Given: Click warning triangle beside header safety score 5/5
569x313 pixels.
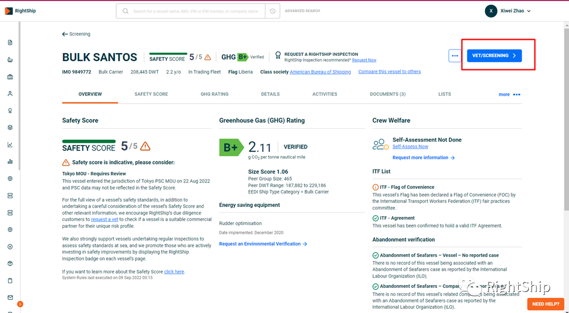Looking at the screenshot, I should point(208,57).
